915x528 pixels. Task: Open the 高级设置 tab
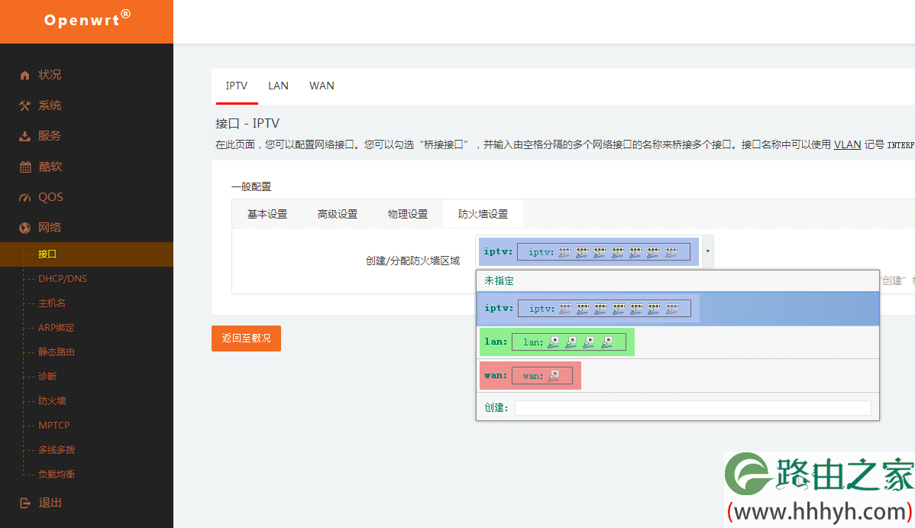[338, 214]
